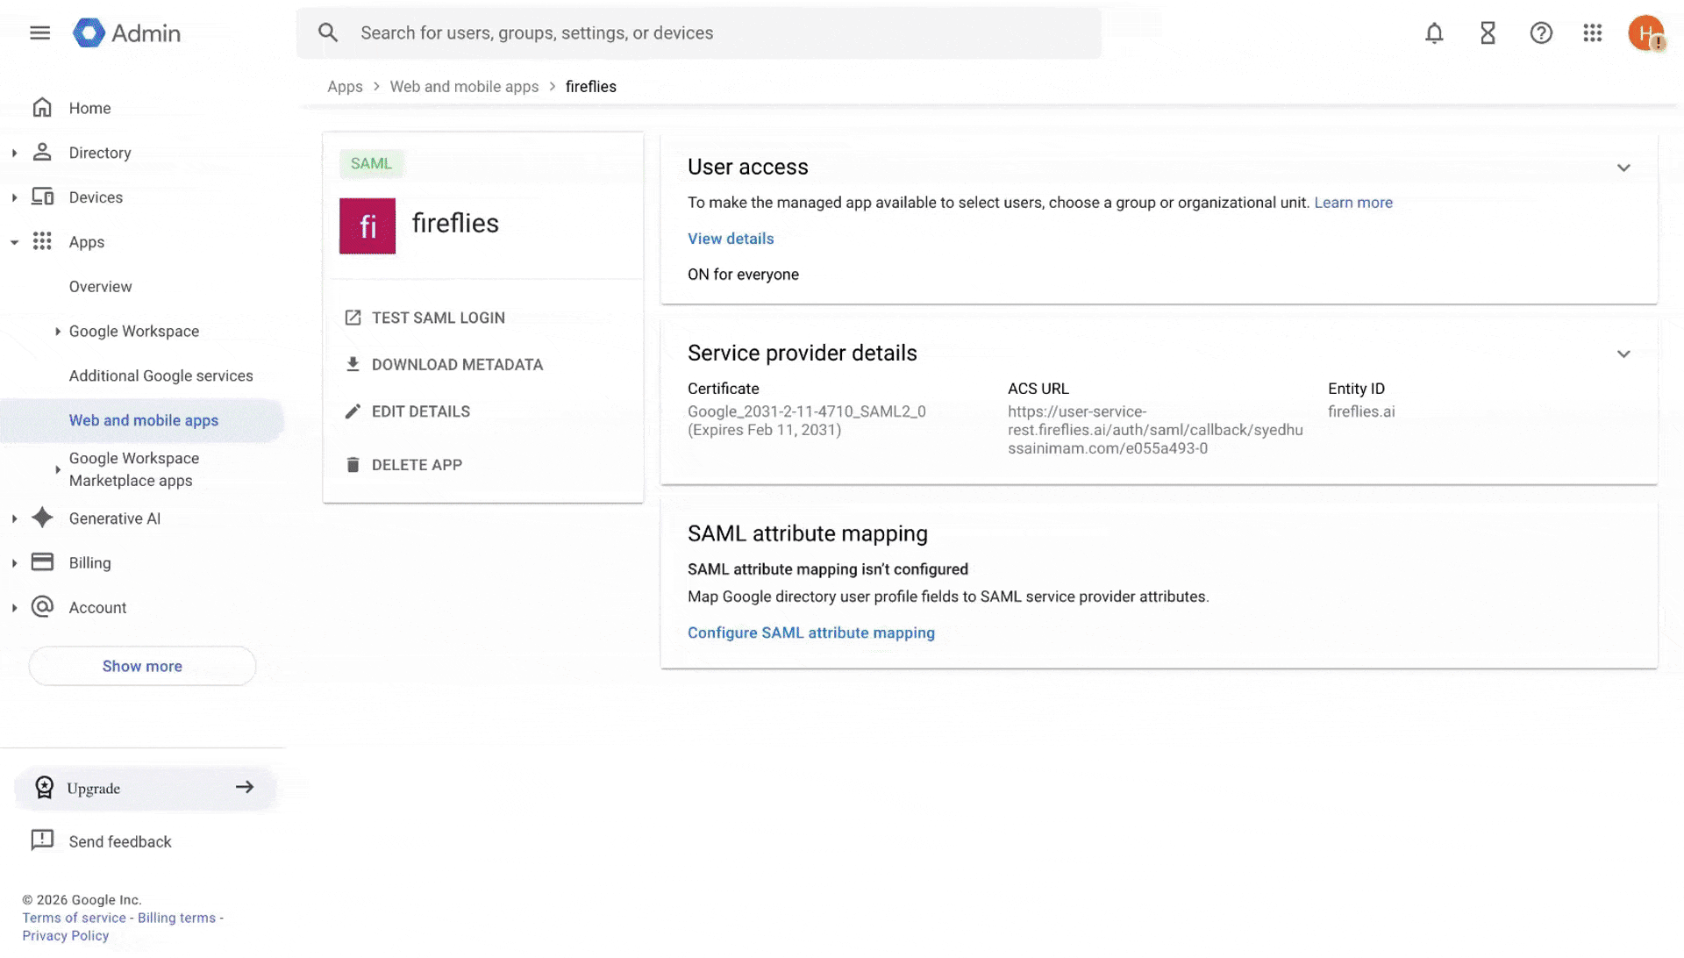Expand the User access section chevron

coord(1623,168)
